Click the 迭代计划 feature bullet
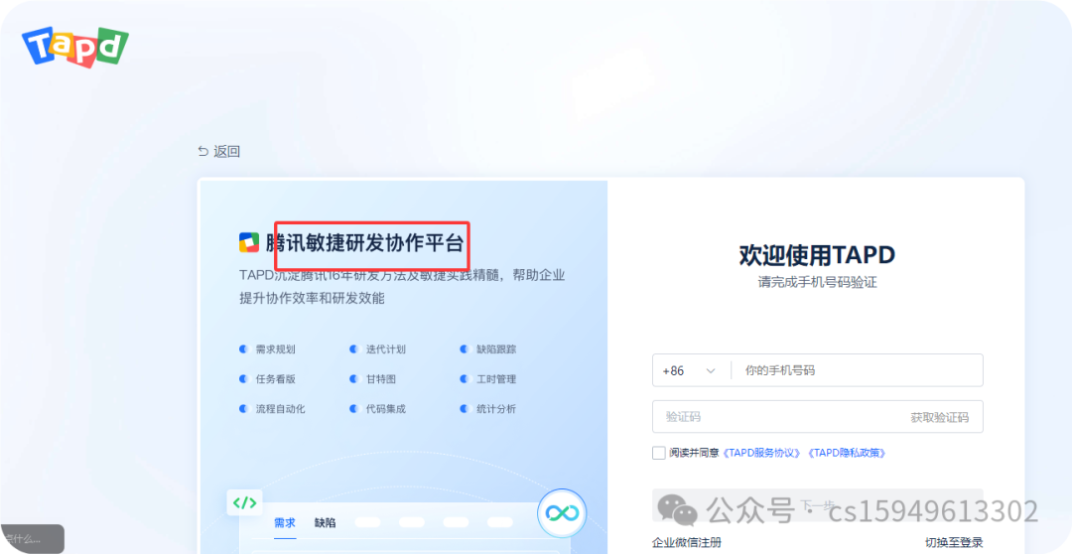The image size is (1072, 554). (x=377, y=348)
